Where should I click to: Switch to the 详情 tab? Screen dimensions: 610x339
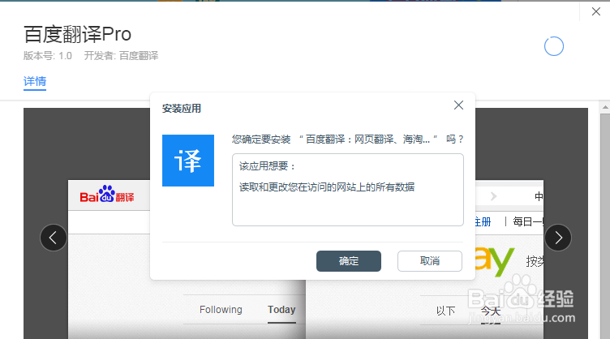tap(35, 82)
